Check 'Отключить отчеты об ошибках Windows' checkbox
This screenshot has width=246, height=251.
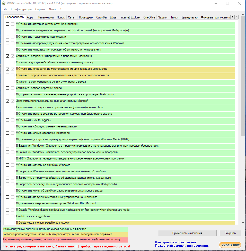point(7,165)
